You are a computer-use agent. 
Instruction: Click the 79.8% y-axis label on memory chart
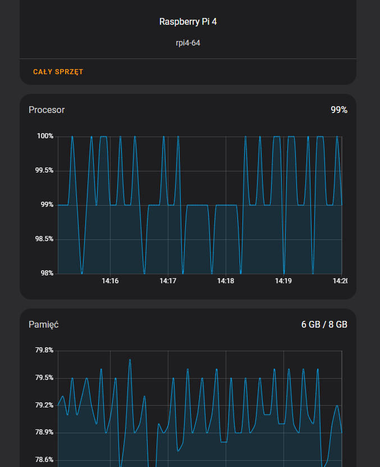point(44,350)
